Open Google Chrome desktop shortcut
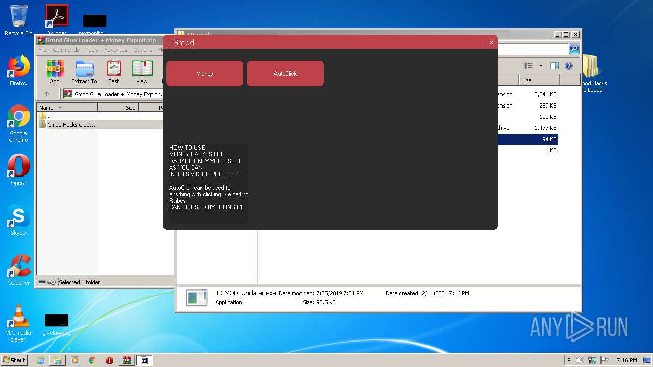 tap(18, 123)
